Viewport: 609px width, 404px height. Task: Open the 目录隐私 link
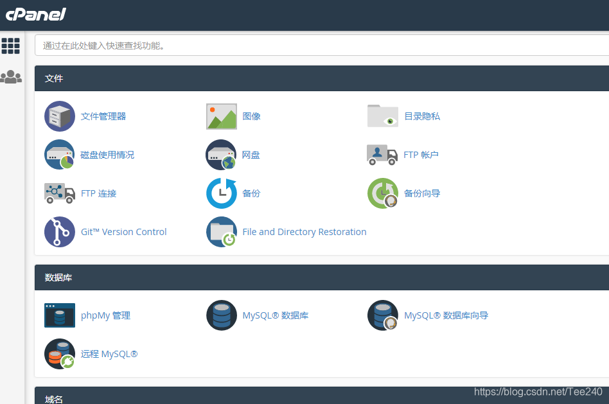[x=422, y=116]
